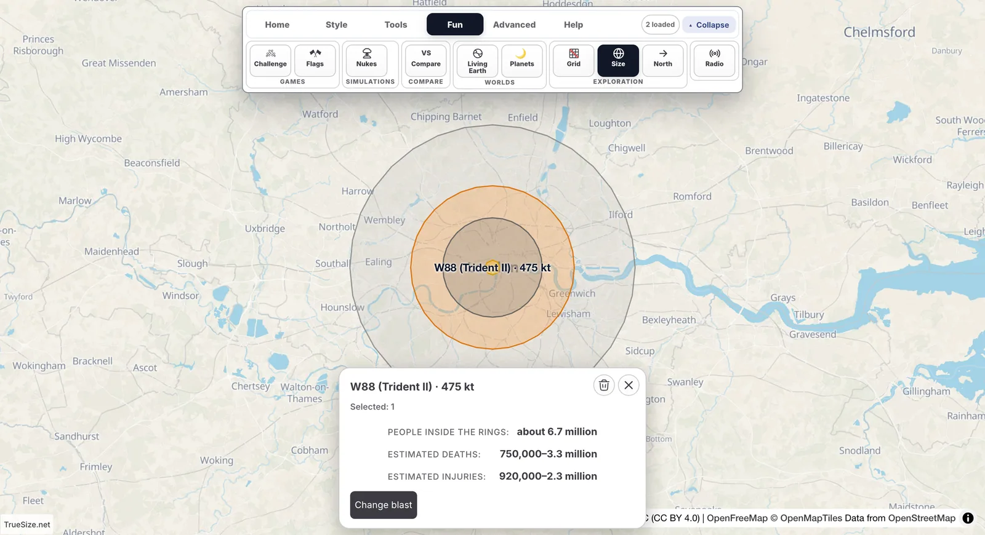Screen dimensions: 985x535
Task: Launch the Nukes simulation
Action: 366,60
